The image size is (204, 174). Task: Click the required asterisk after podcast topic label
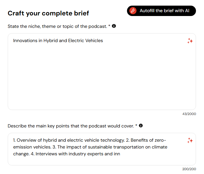[x=109, y=25]
